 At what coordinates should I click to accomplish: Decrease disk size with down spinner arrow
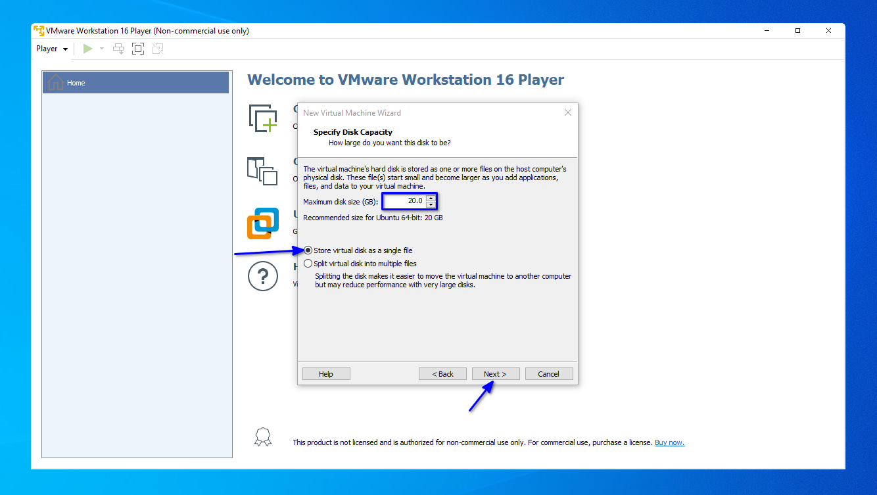pyautogui.click(x=431, y=204)
